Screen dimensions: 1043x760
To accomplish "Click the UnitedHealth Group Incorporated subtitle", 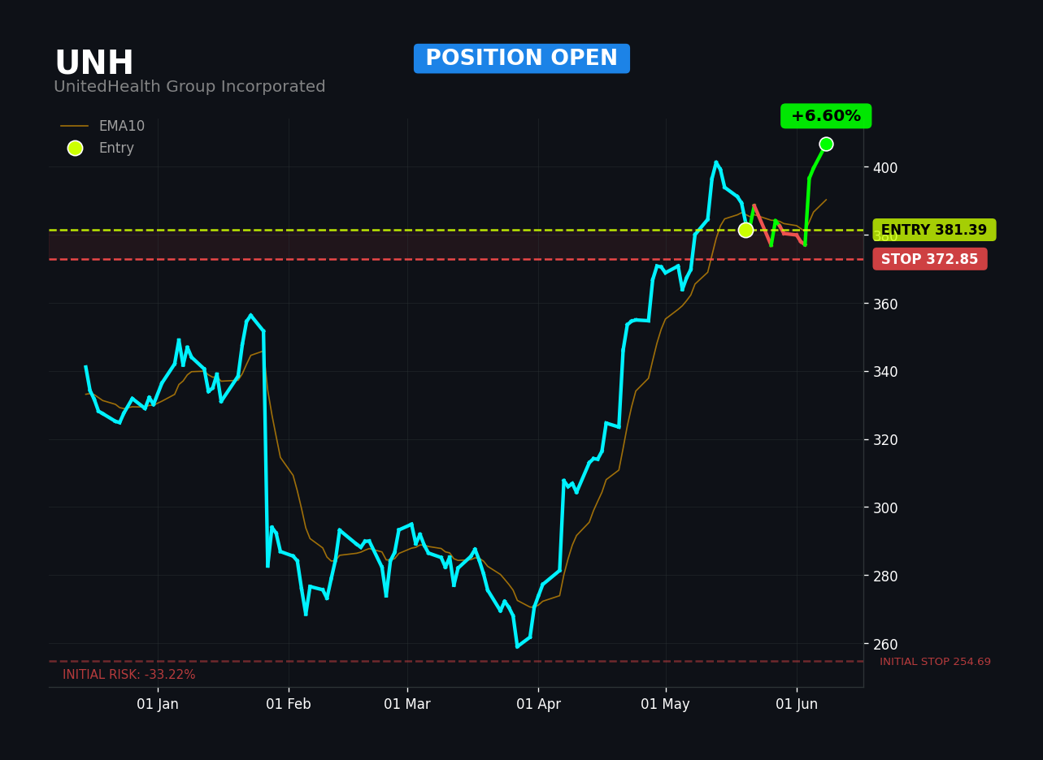I will point(189,87).
